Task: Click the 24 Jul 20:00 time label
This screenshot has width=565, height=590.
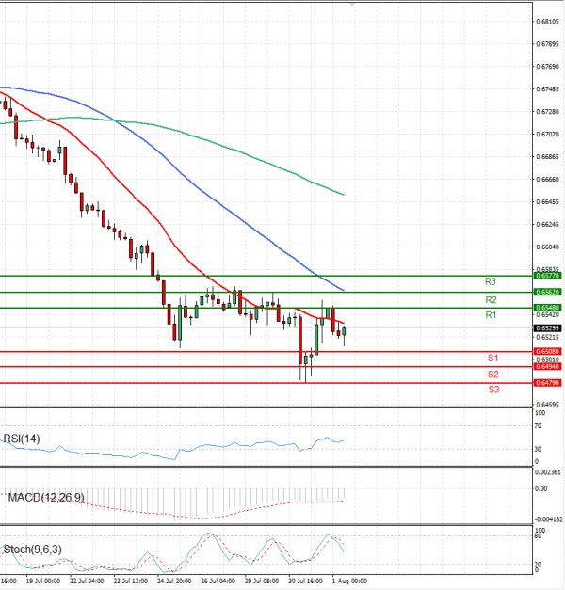Action: tap(174, 581)
